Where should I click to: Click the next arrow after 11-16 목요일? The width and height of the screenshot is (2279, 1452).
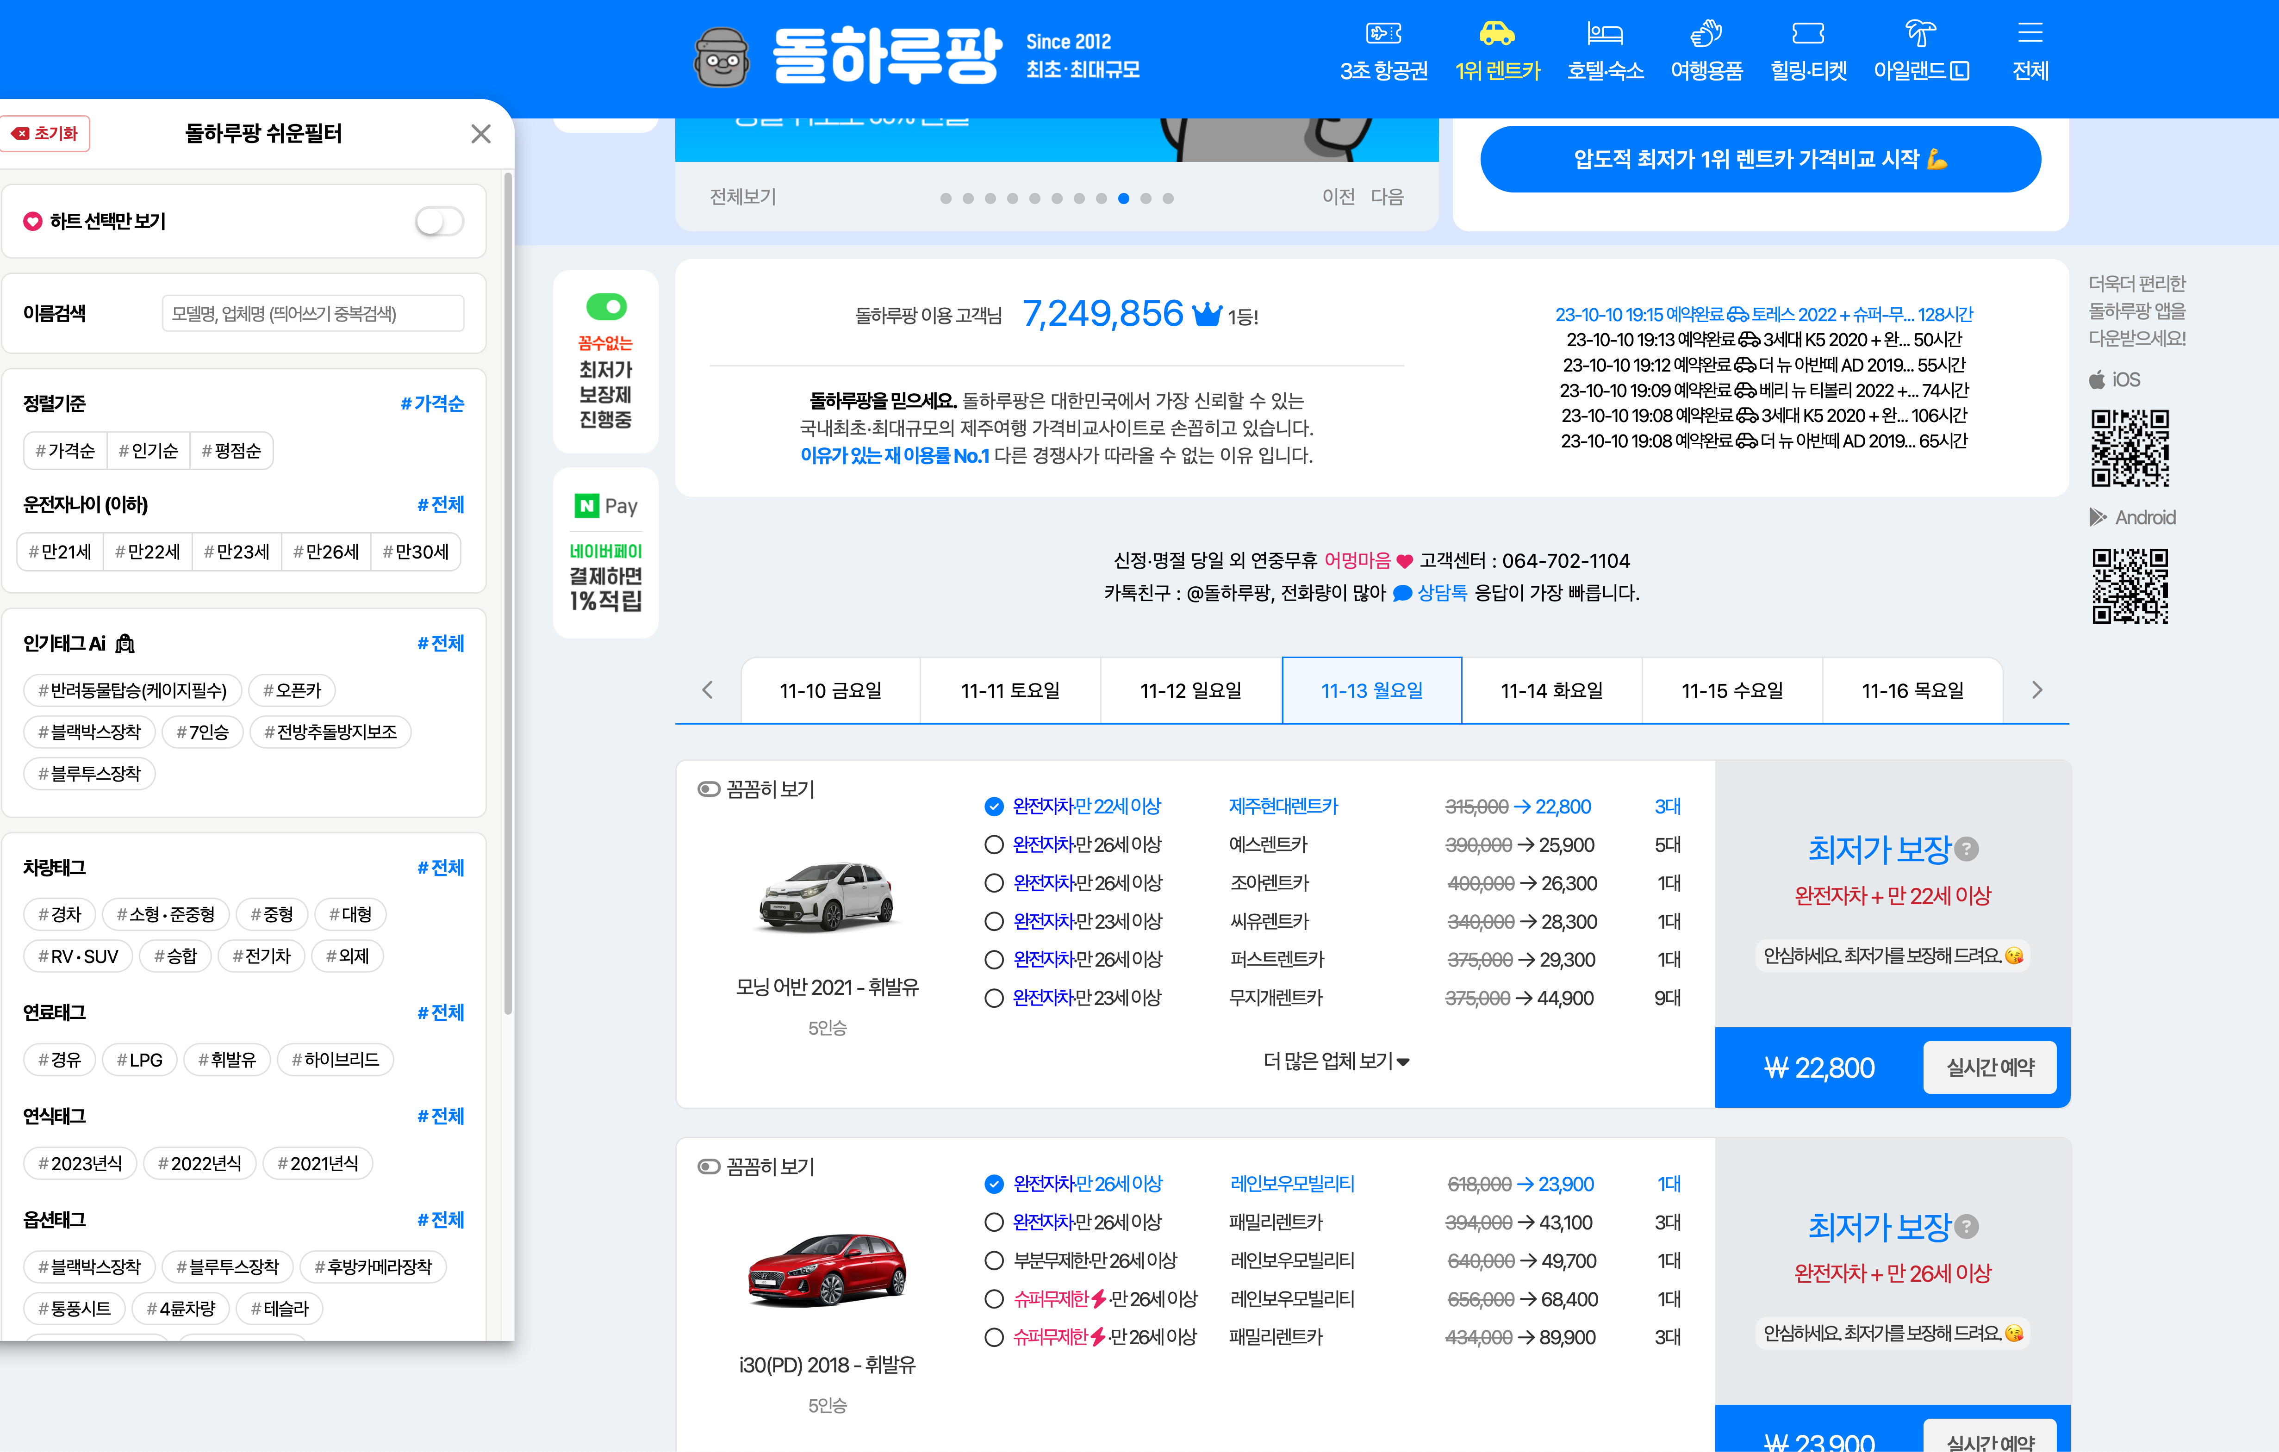click(x=2037, y=689)
